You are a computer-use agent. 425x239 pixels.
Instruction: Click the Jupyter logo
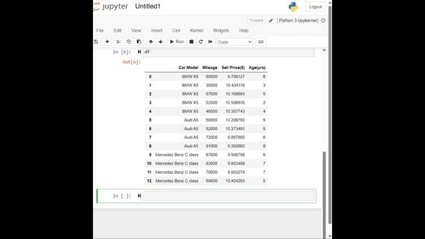point(111,6)
